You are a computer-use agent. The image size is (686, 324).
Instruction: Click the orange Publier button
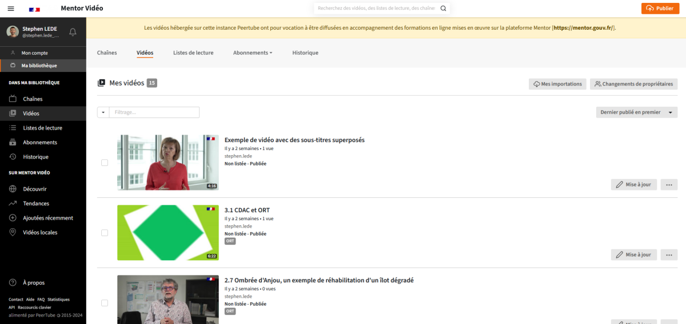(x=660, y=9)
